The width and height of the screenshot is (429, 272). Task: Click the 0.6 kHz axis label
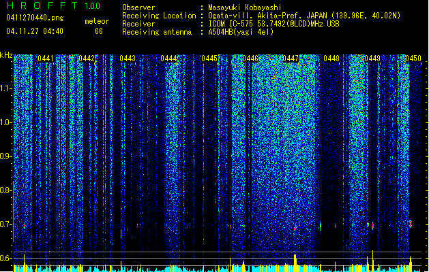[6, 258]
